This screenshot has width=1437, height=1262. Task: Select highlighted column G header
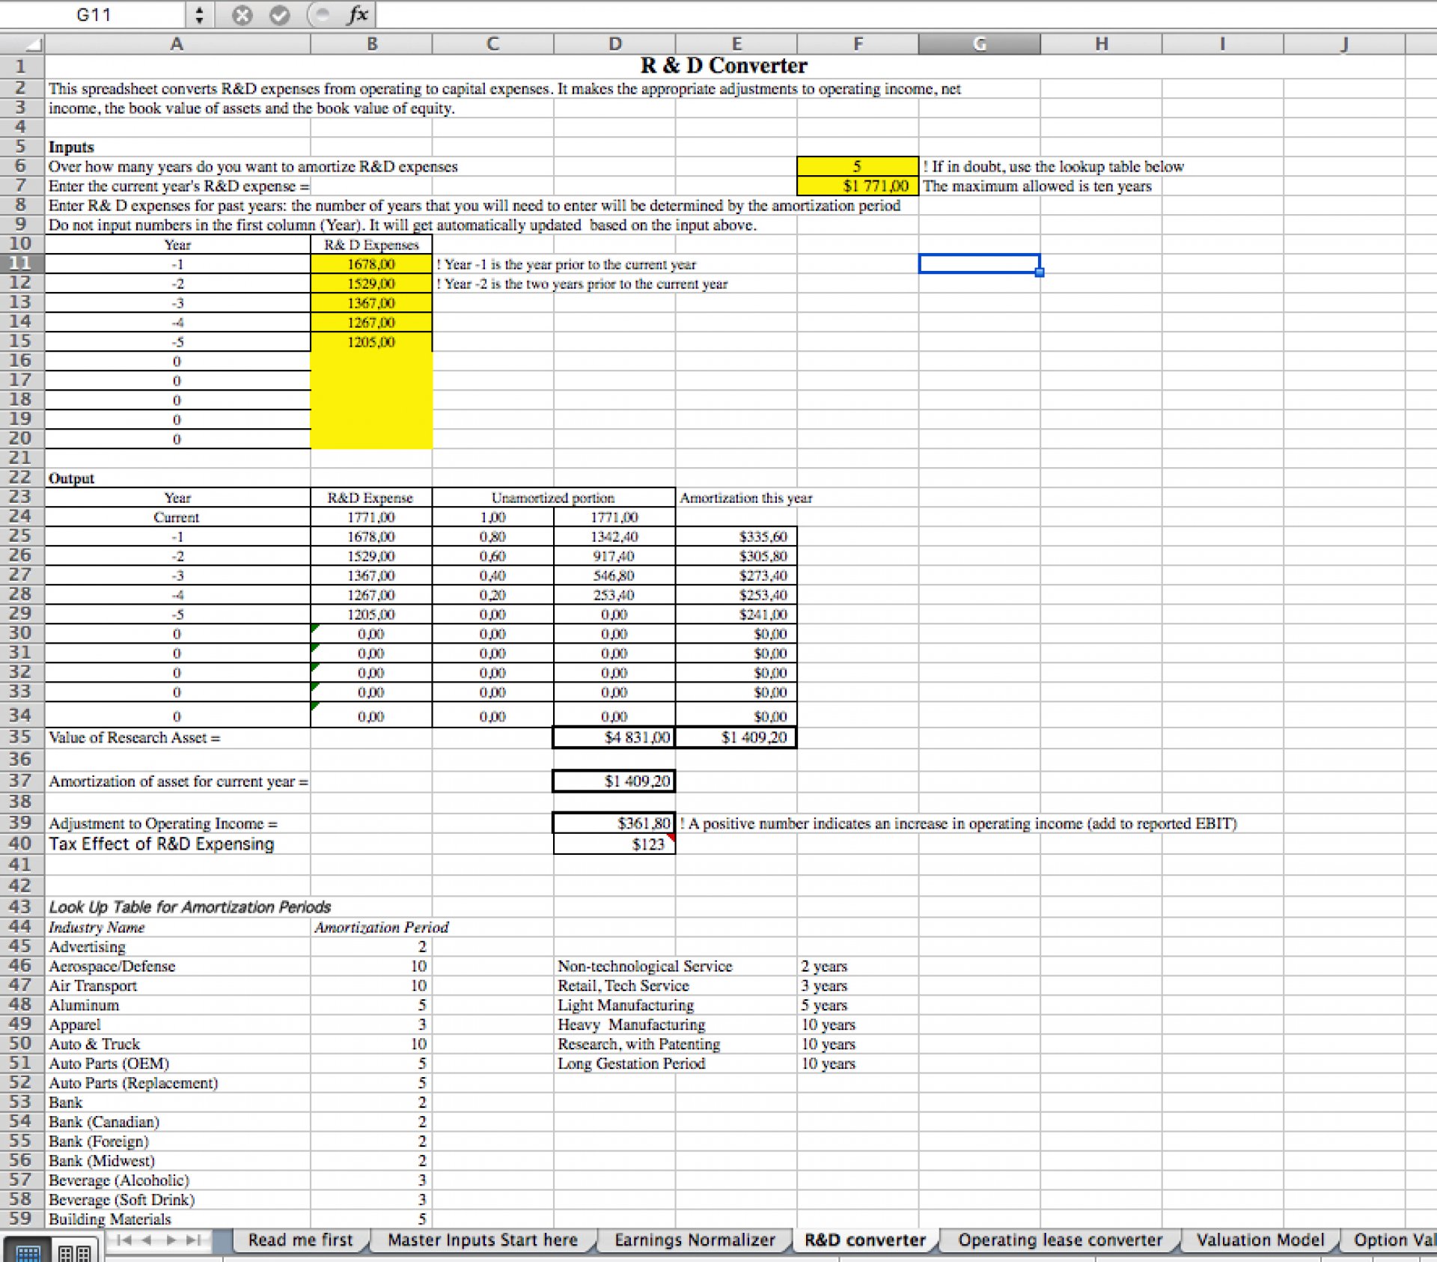979,44
